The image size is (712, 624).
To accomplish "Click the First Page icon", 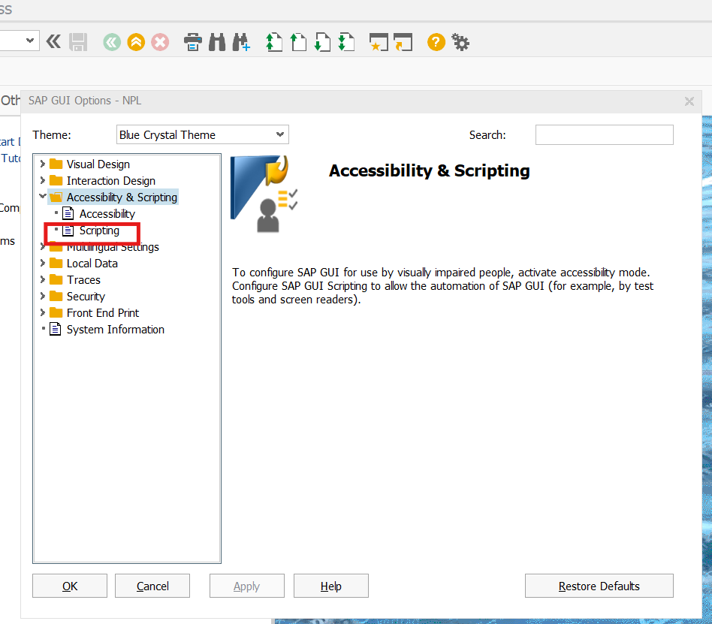I will click(x=274, y=42).
